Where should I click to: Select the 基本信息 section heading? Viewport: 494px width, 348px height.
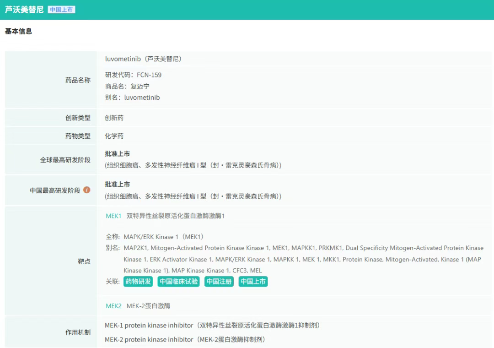[18, 31]
